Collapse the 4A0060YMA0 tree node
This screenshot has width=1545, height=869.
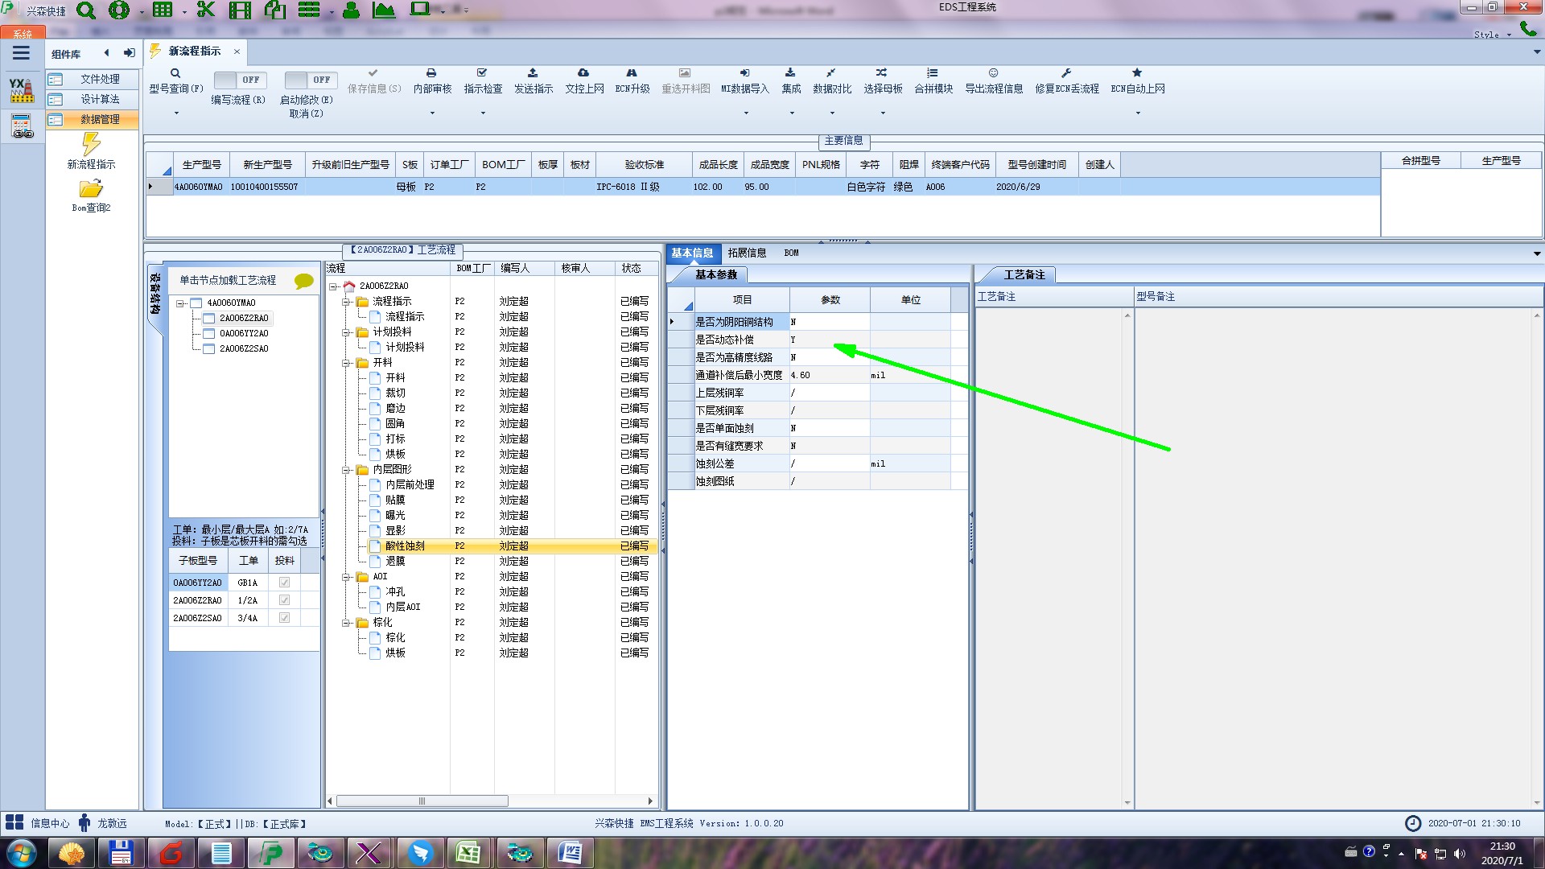tap(180, 303)
